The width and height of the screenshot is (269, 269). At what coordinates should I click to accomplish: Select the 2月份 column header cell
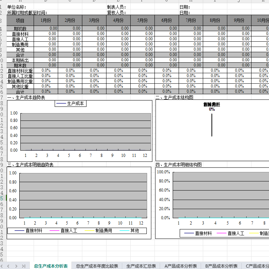coord(70,21)
